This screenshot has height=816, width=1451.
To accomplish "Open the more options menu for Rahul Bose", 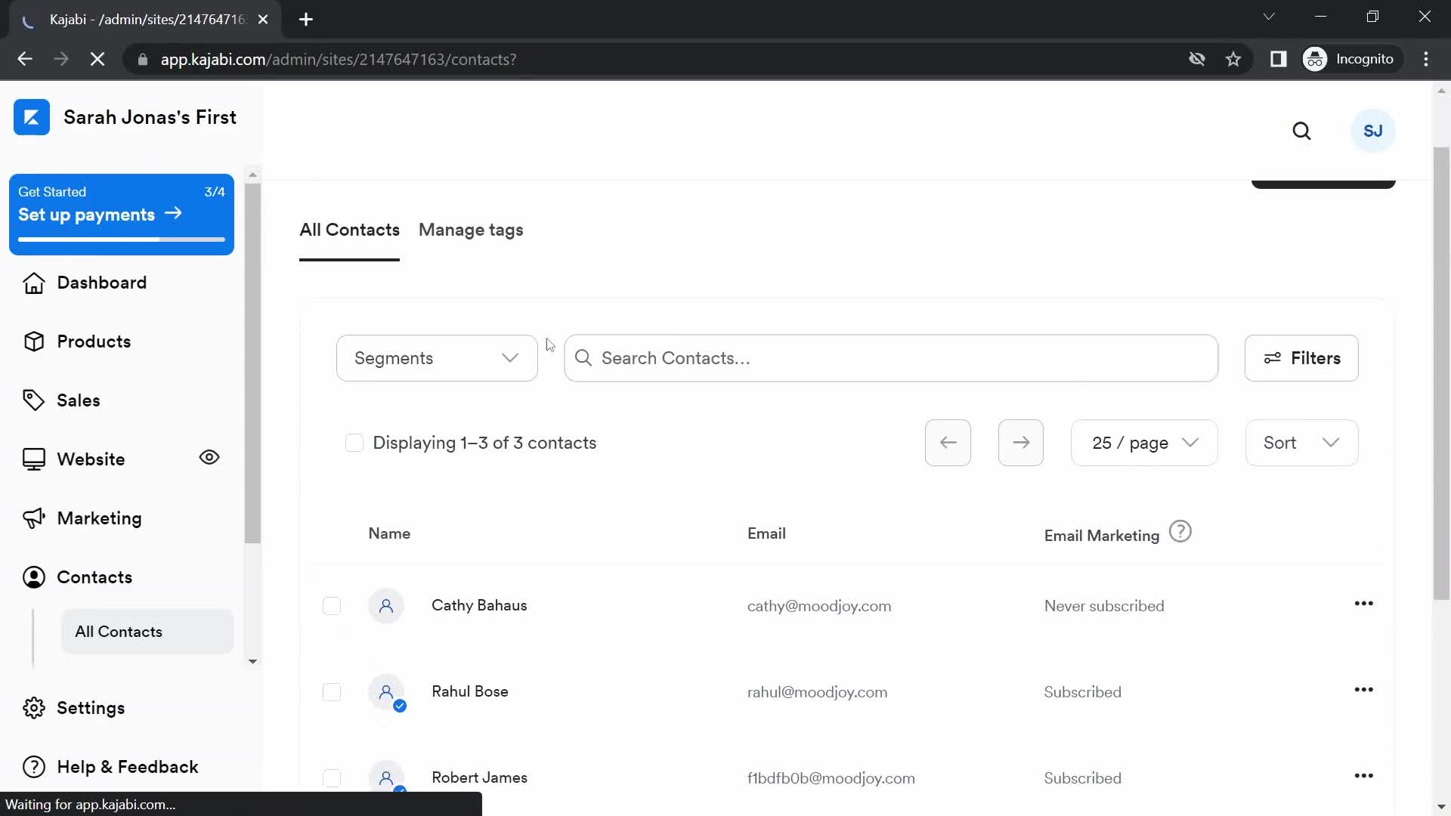I will [x=1363, y=690].
